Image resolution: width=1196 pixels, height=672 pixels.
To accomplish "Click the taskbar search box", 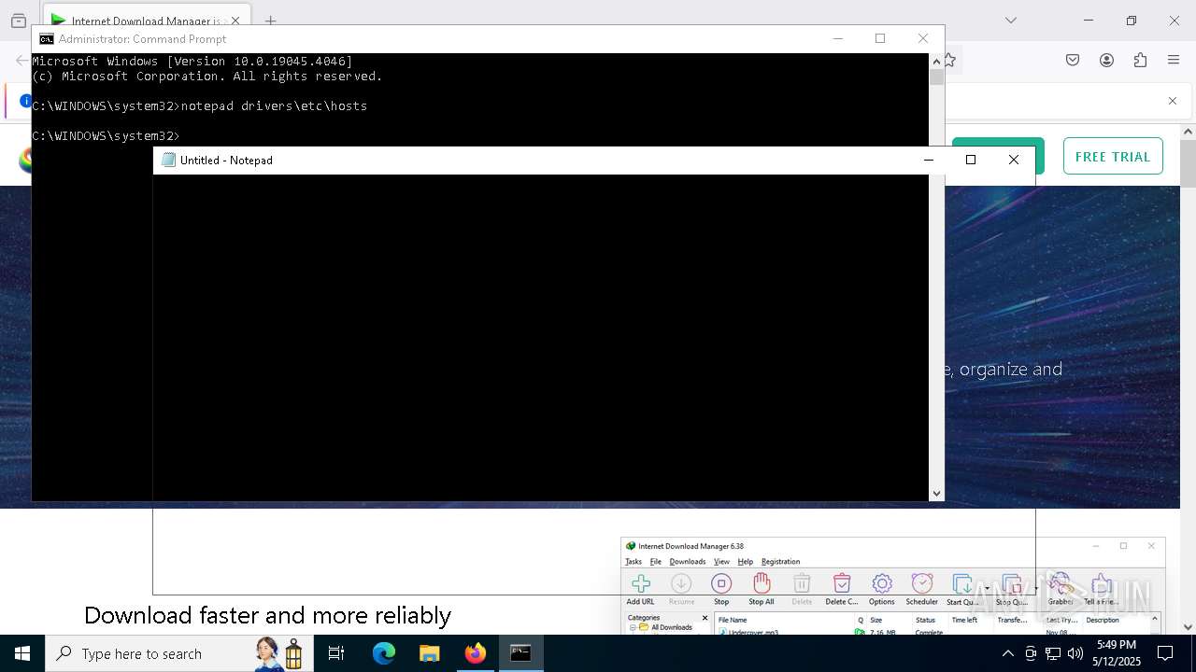I will pos(178,653).
